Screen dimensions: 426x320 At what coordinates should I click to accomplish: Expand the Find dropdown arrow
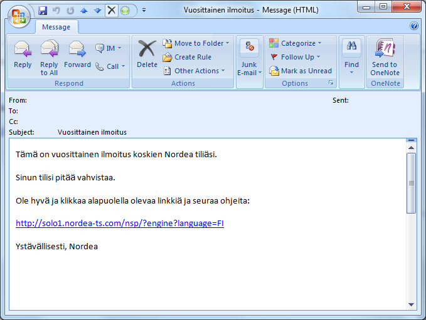351,73
